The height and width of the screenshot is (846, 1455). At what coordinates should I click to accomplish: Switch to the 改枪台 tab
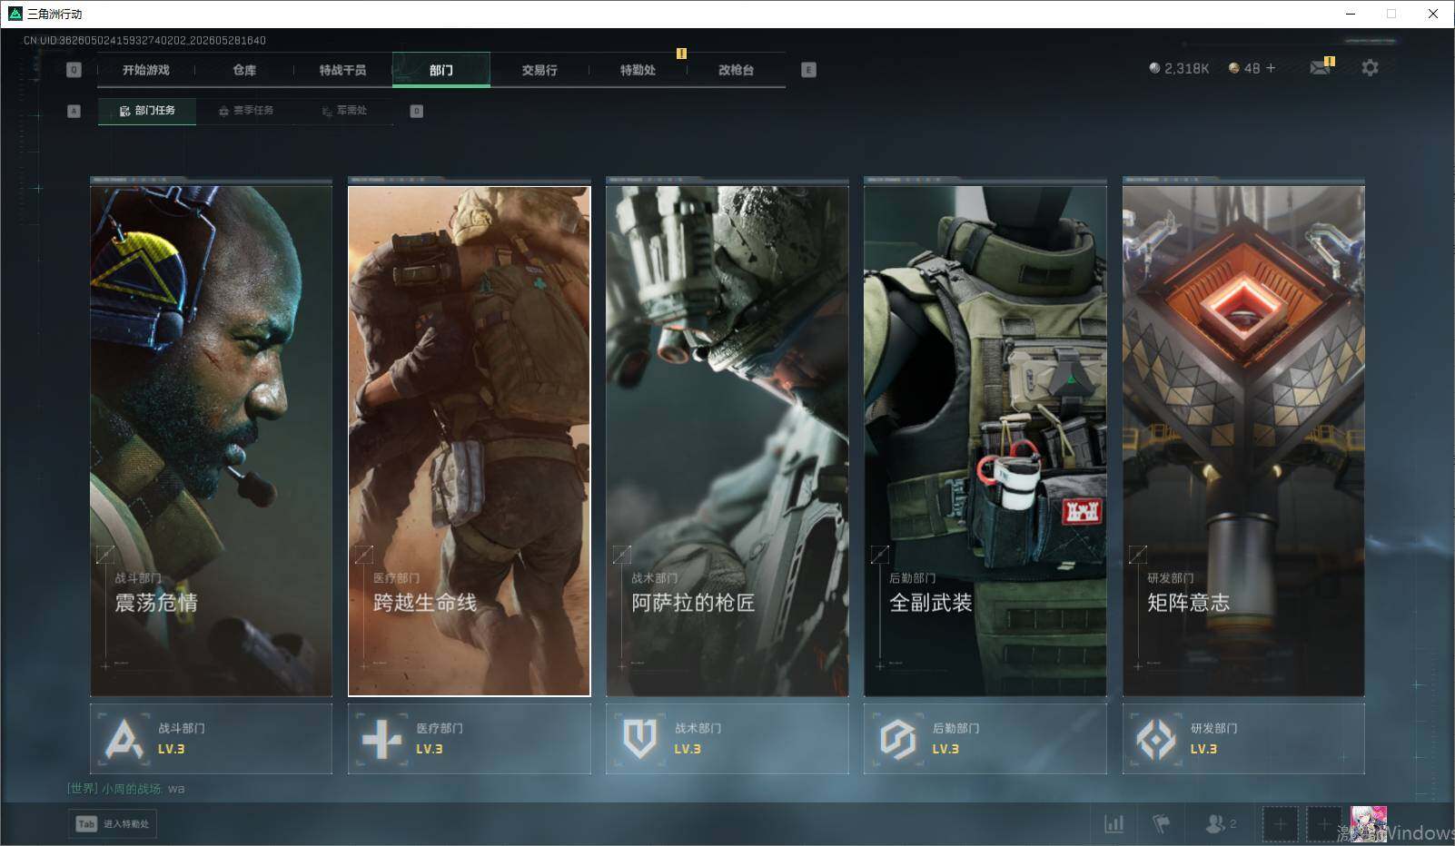coord(736,70)
